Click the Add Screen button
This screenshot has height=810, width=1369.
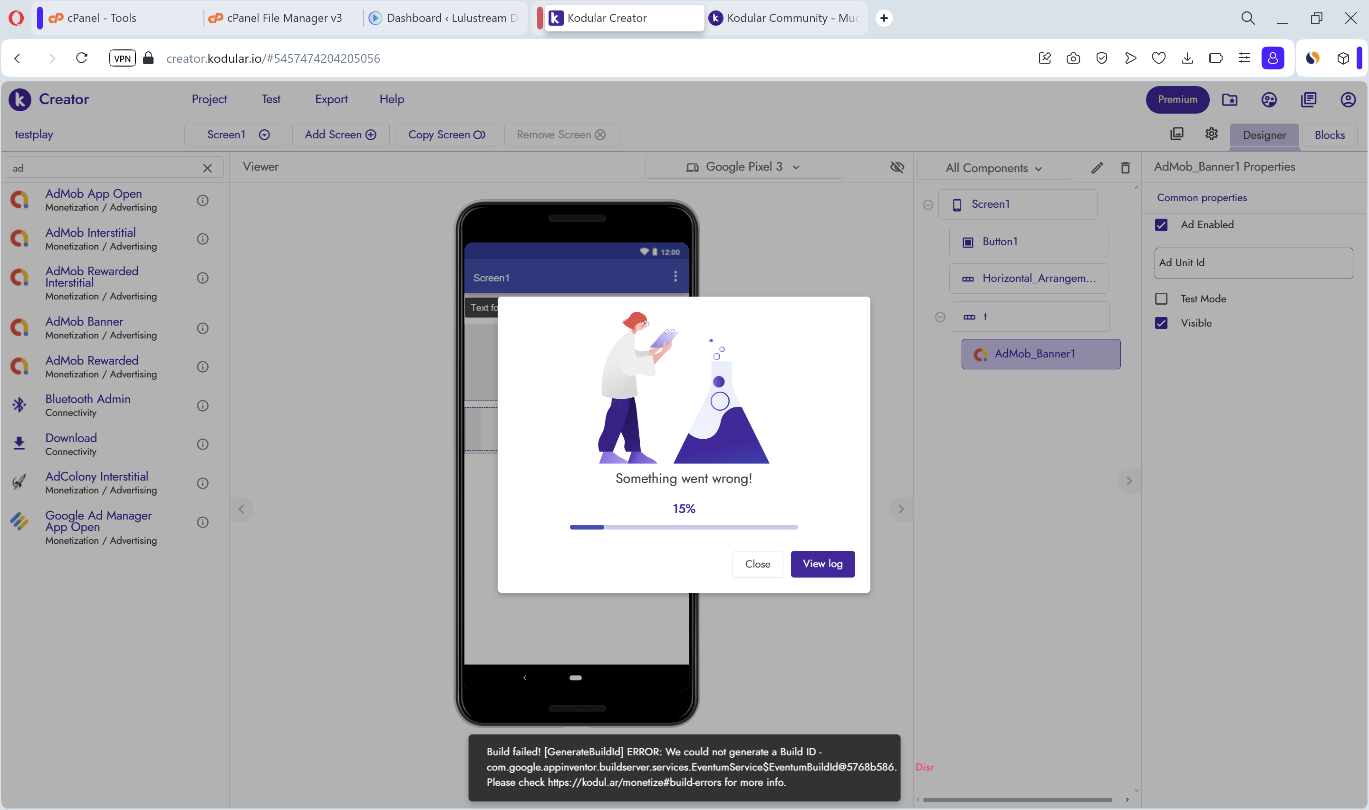340,135
